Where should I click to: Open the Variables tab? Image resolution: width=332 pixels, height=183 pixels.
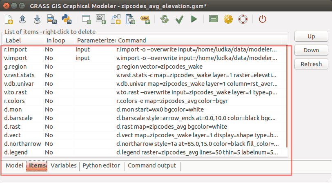coord(63,166)
